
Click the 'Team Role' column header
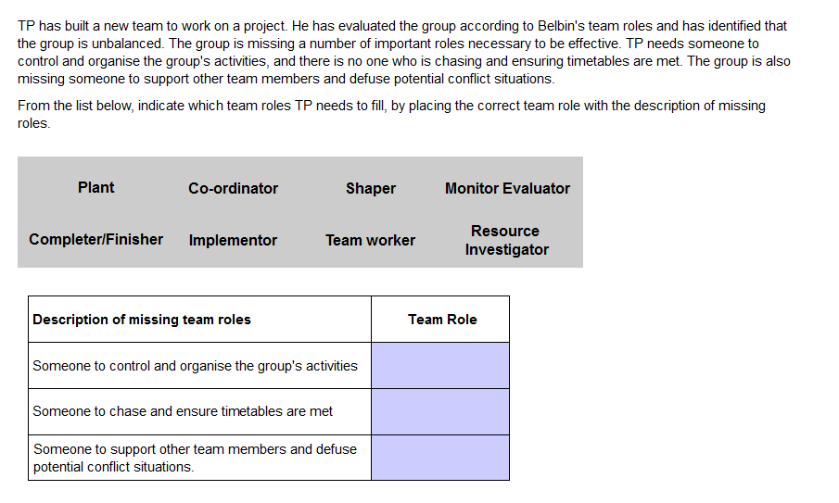[x=442, y=320]
